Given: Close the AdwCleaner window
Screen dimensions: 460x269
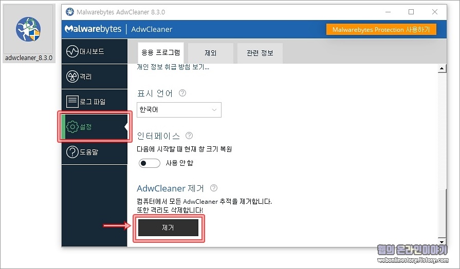Looking at the screenshot, I should (x=435, y=12).
